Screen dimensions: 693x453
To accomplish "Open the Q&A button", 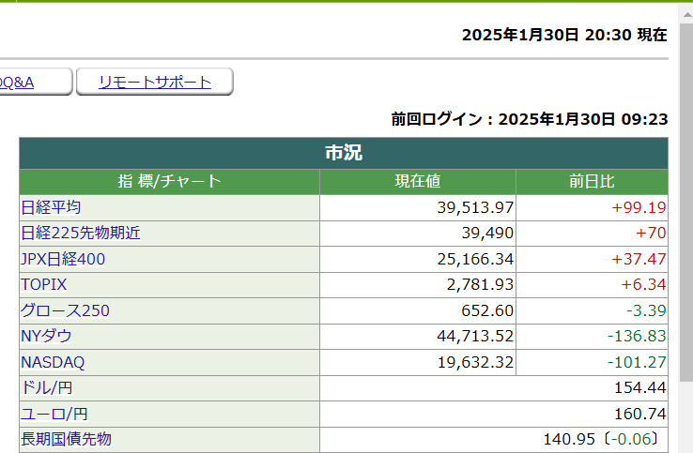I will pyautogui.click(x=28, y=83).
